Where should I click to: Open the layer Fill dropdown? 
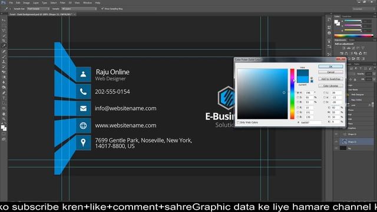pos(373,79)
